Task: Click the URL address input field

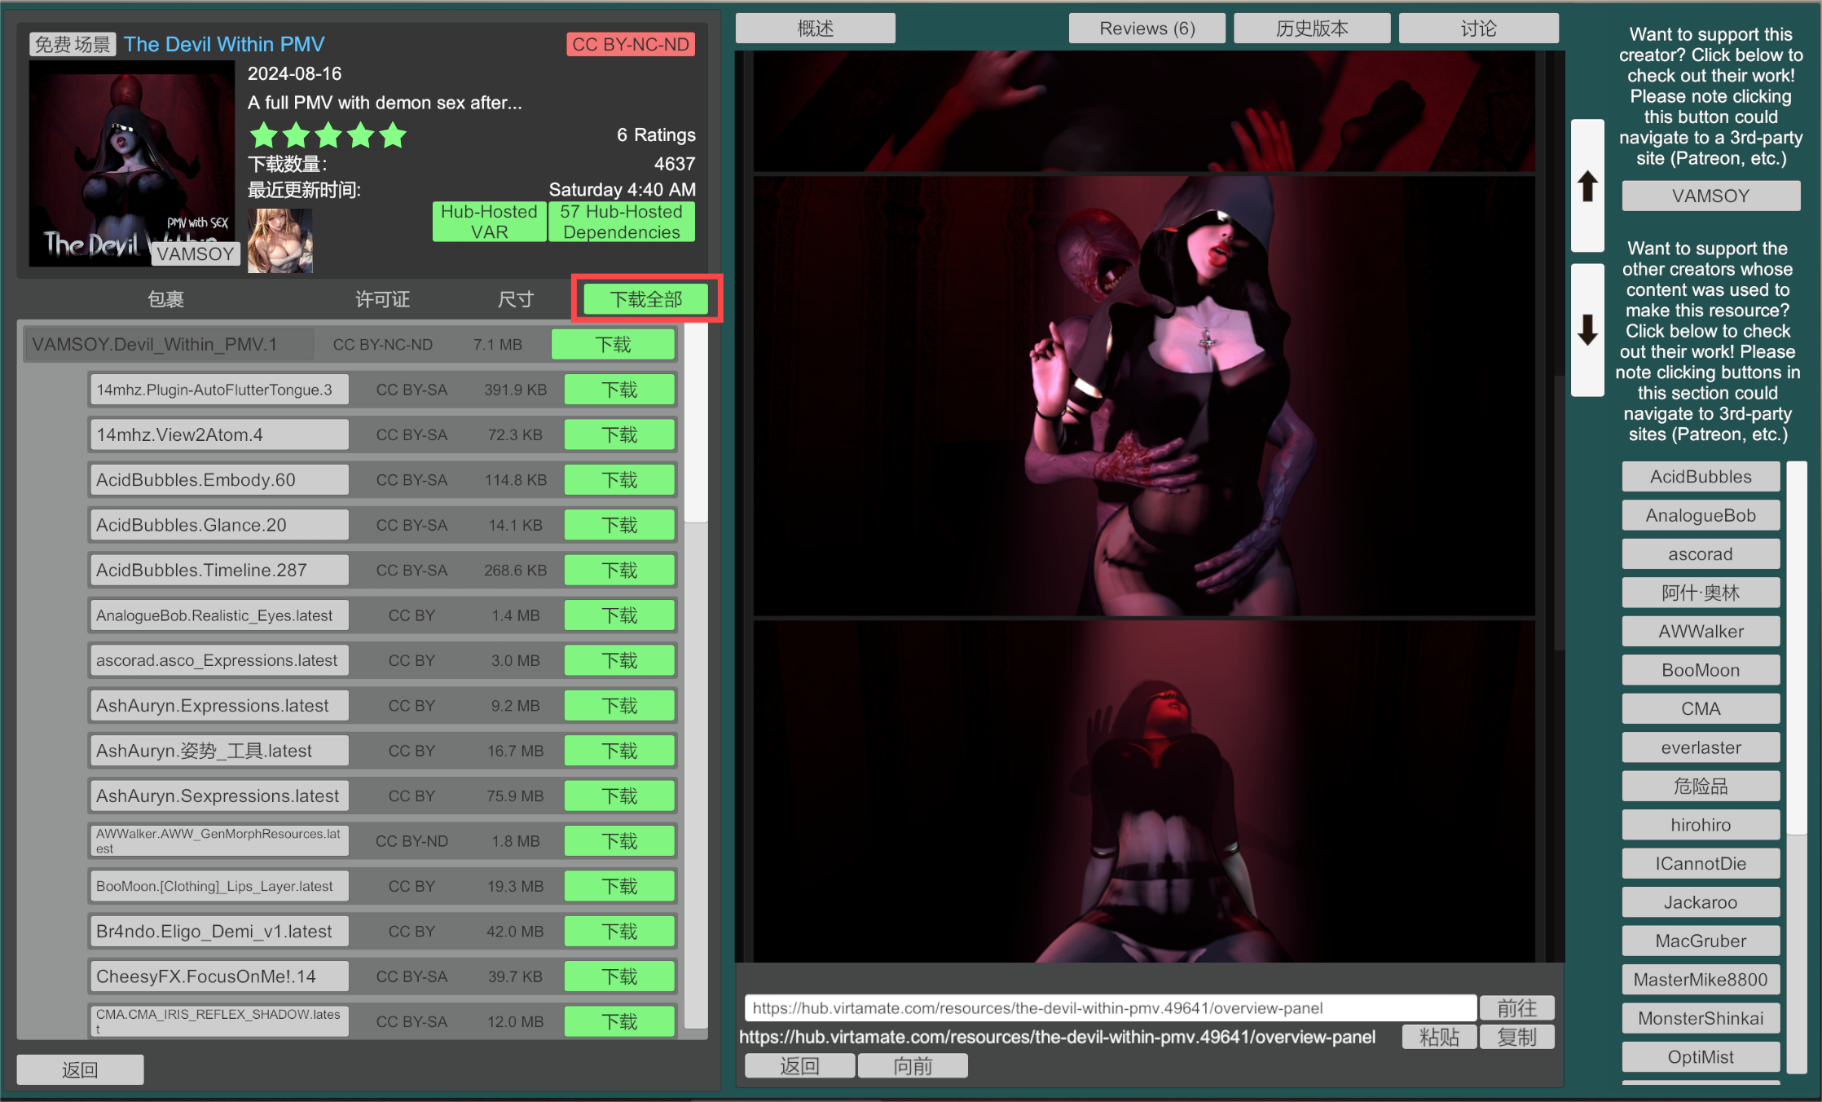Action: point(1109,1008)
